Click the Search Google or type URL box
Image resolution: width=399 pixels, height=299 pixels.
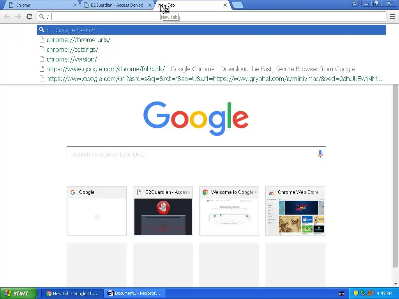pos(196,154)
